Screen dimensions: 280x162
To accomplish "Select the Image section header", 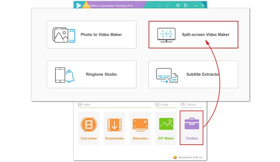I will pyautogui.click(x=162, y=105).
